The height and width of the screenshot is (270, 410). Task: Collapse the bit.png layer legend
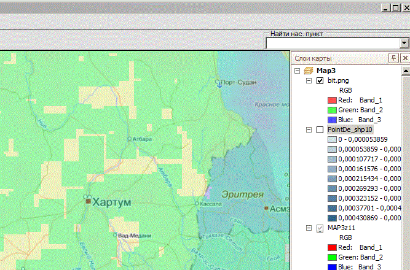(309, 80)
